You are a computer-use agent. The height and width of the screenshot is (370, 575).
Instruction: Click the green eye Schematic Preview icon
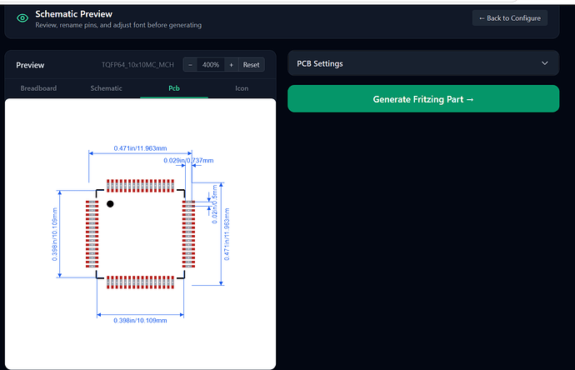click(22, 18)
